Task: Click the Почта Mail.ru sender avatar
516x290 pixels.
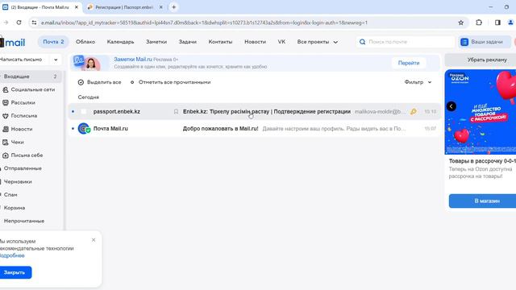Action: [84, 129]
